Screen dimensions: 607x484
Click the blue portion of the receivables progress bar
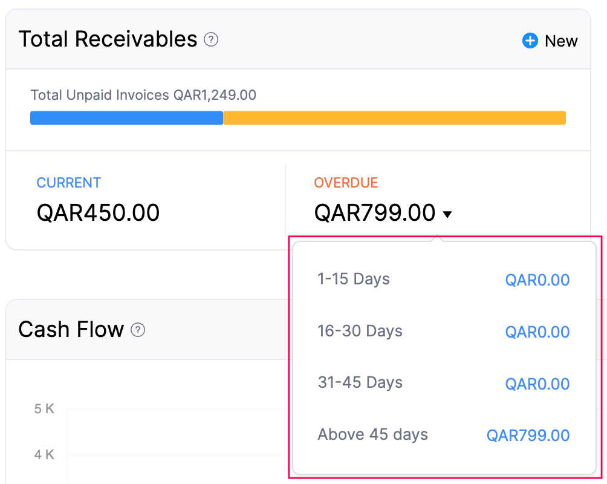coord(126,118)
